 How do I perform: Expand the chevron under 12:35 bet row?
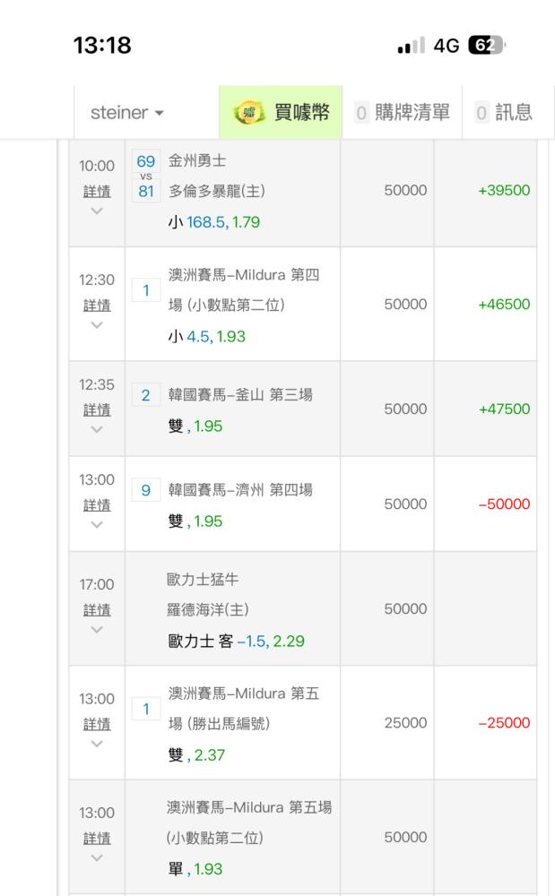pos(97,430)
